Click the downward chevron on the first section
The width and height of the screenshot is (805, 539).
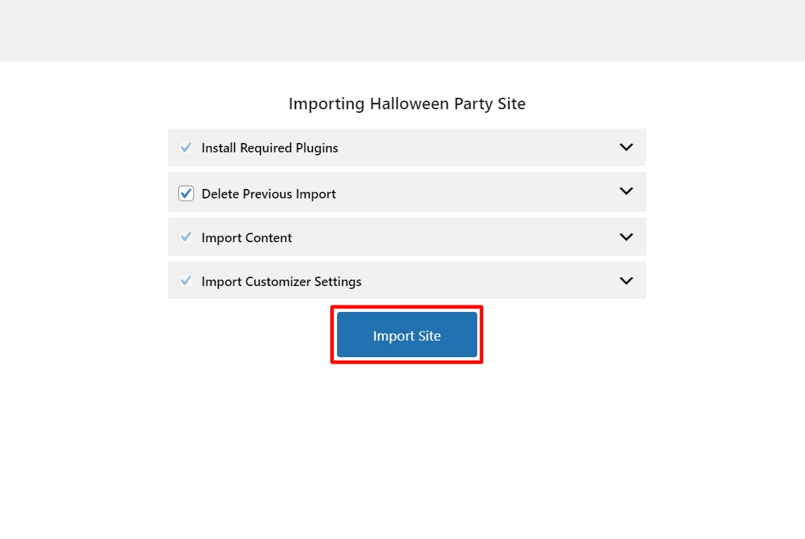point(625,147)
